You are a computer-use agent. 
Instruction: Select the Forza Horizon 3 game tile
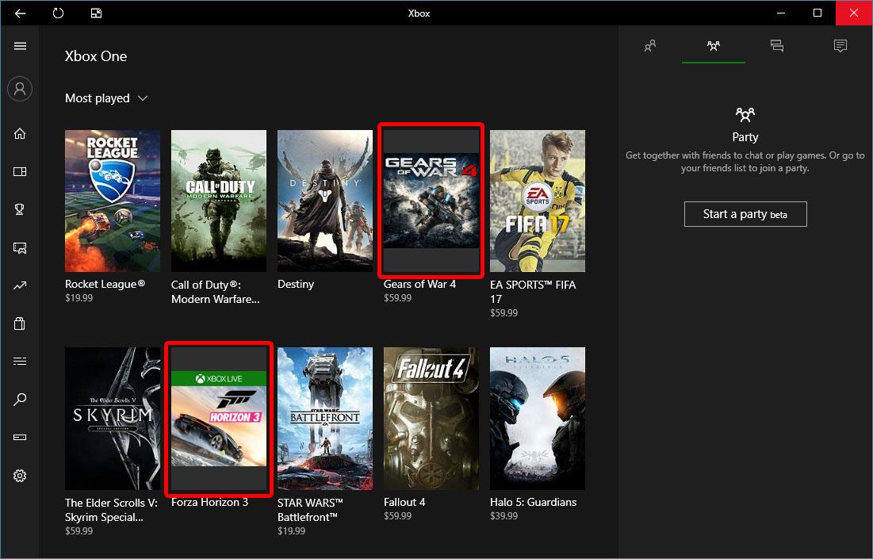point(219,418)
